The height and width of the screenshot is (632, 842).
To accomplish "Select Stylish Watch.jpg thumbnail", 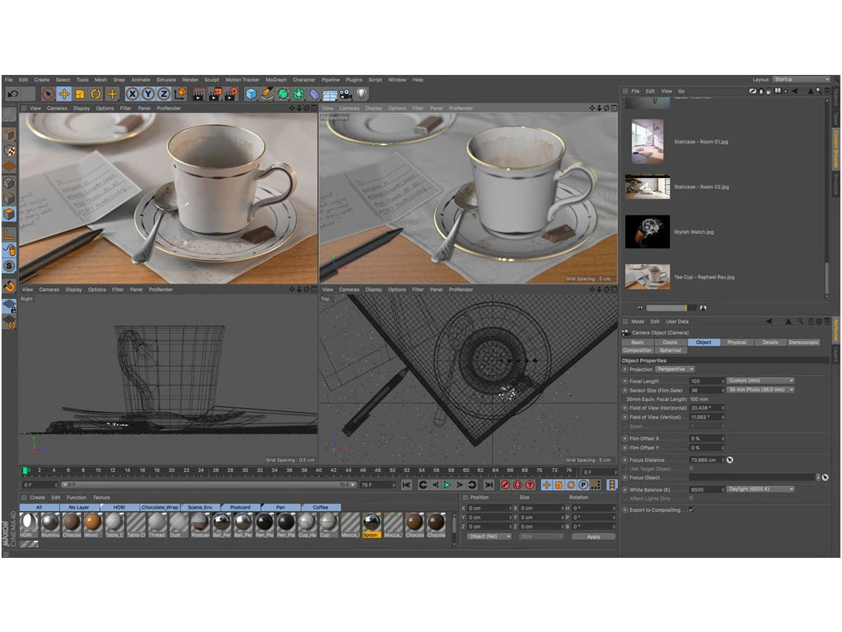I will 647,232.
